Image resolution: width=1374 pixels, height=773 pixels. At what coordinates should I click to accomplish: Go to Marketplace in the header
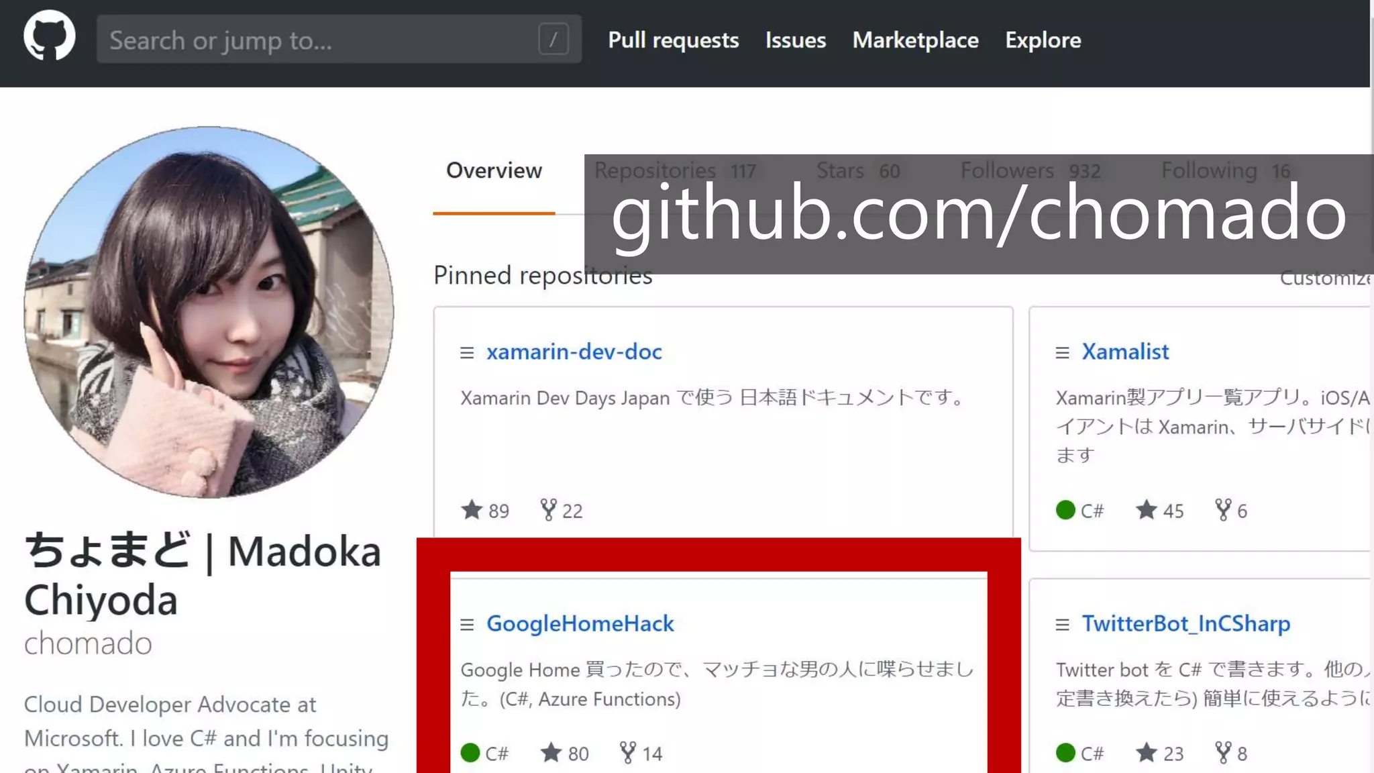pos(915,40)
